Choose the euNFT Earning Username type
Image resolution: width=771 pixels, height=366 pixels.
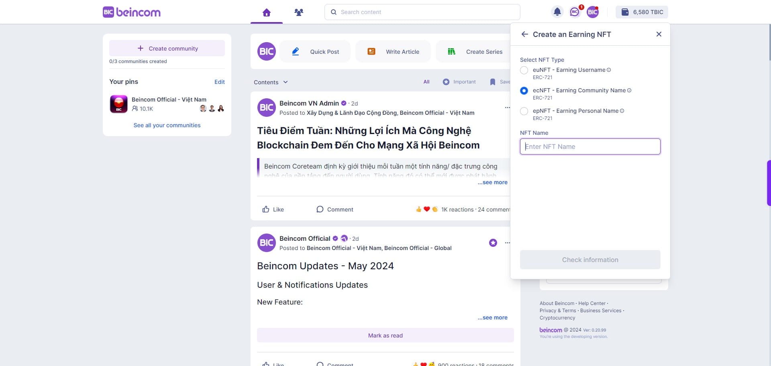524,70
